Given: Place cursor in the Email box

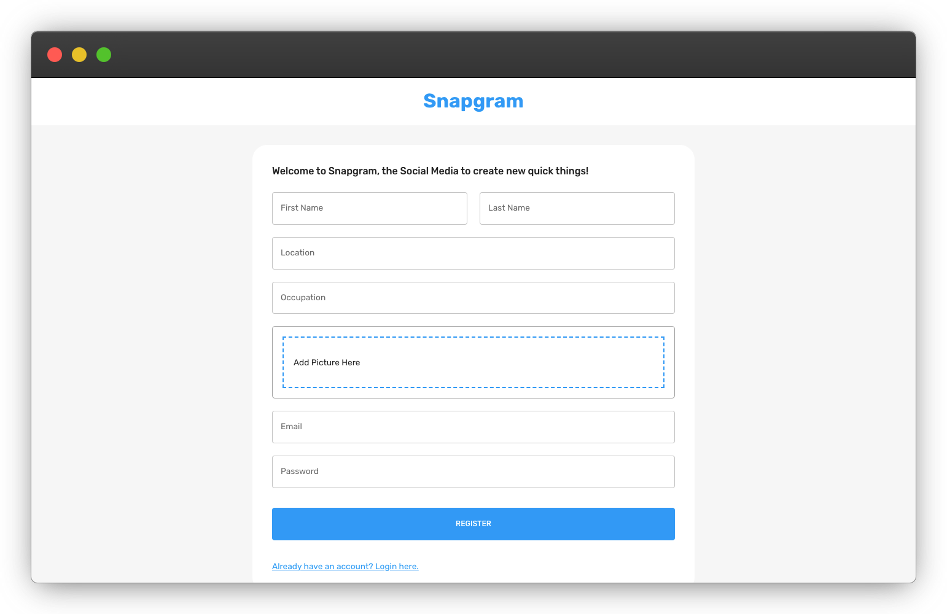Looking at the screenshot, I should click(473, 427).
